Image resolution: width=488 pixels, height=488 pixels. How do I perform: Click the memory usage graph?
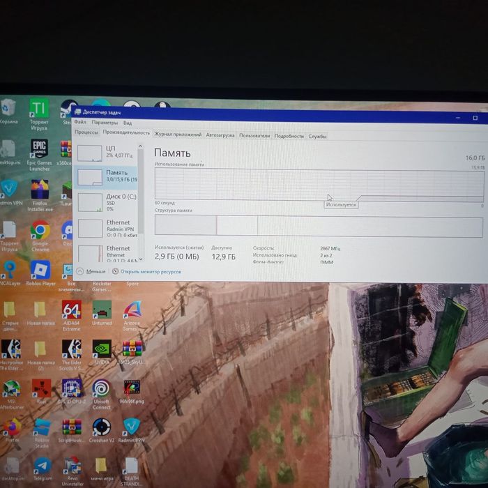[x=319, y=184]
